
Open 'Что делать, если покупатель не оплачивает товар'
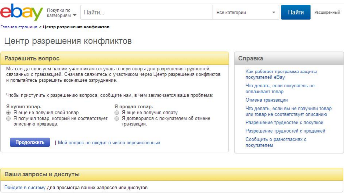[280, 89]
